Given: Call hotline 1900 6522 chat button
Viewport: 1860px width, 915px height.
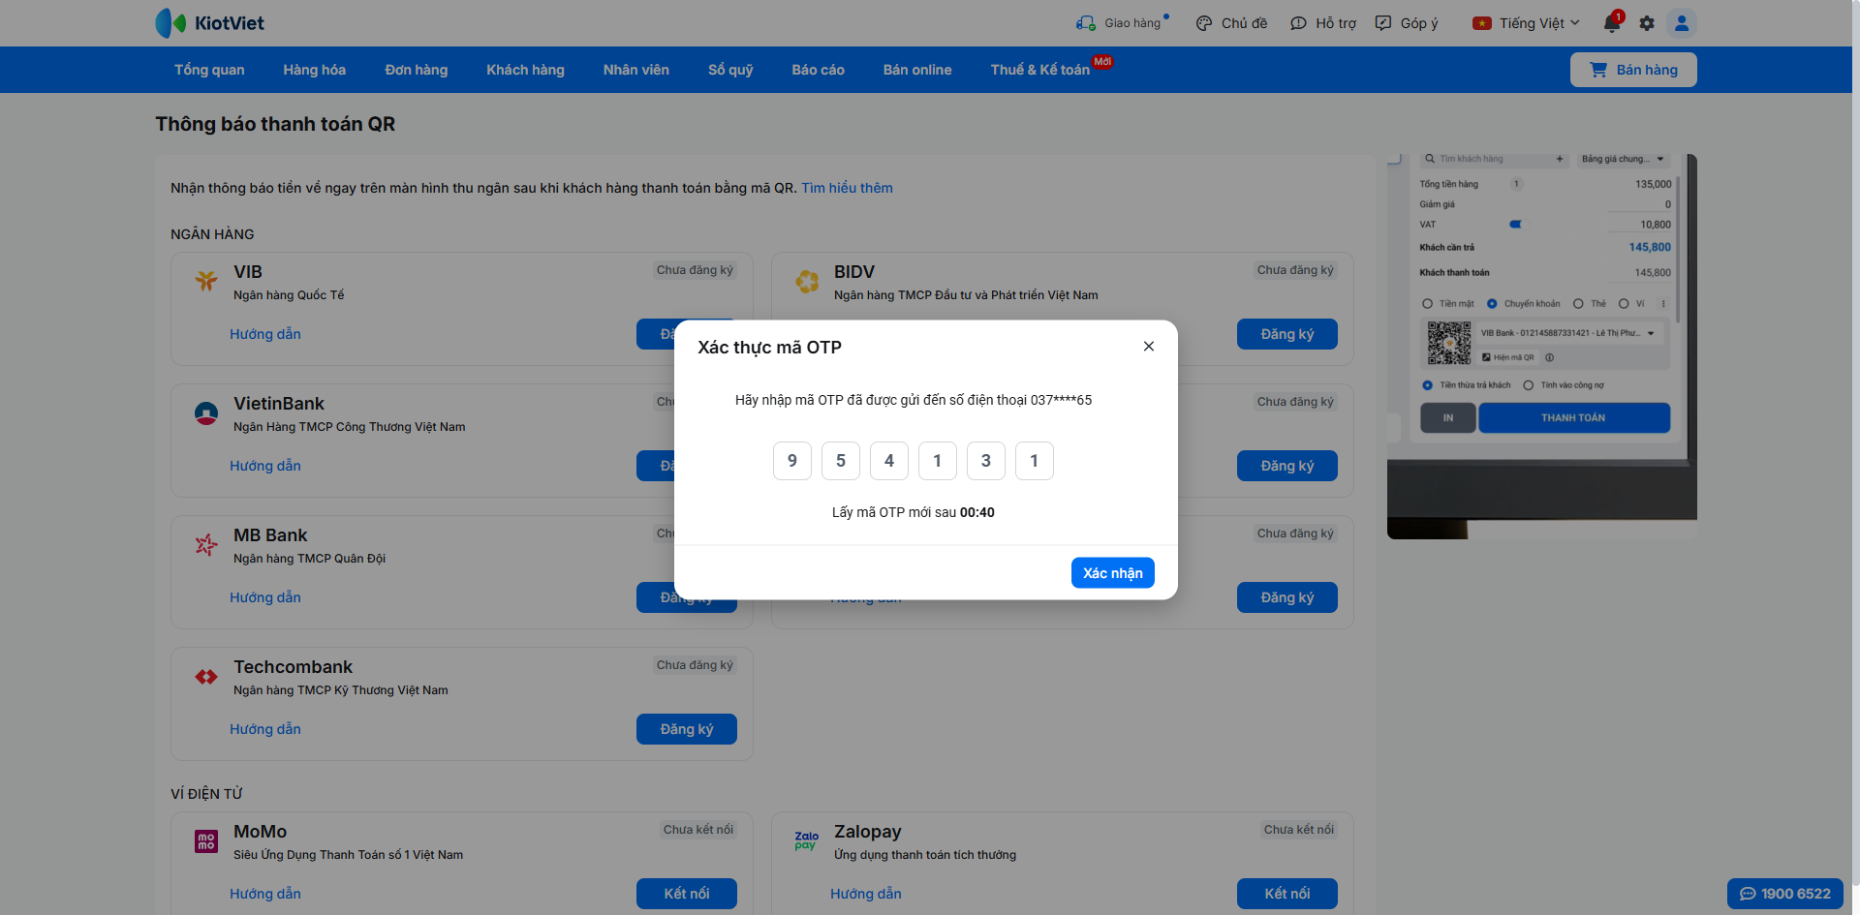Looking at the screenshot, I should tap(1785, 894).
